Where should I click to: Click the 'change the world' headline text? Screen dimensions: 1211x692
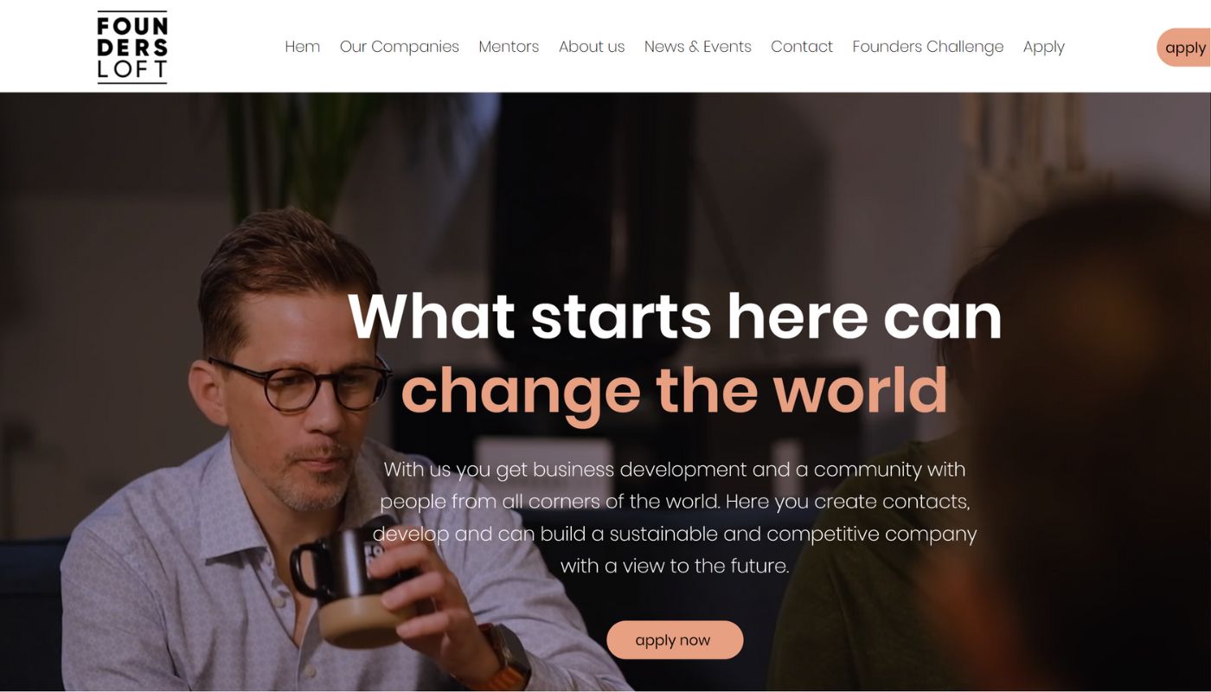[x=675, y=391]
